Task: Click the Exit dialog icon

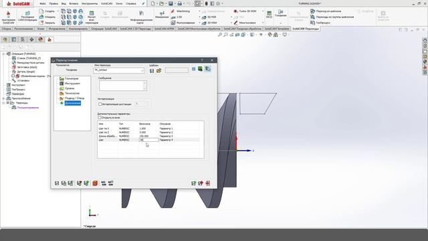Action: 201,183
